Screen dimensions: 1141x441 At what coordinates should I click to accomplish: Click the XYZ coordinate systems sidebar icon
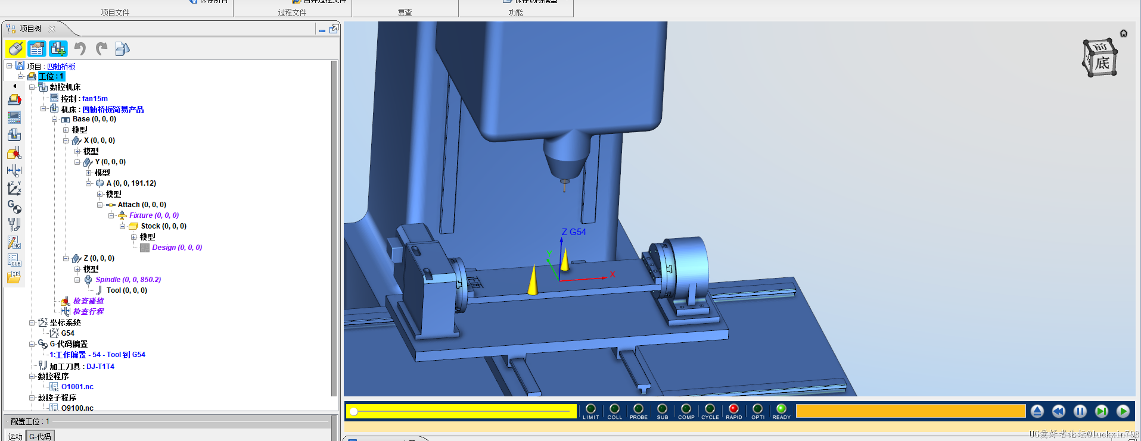pyautogui.click(x=14, y=189)
